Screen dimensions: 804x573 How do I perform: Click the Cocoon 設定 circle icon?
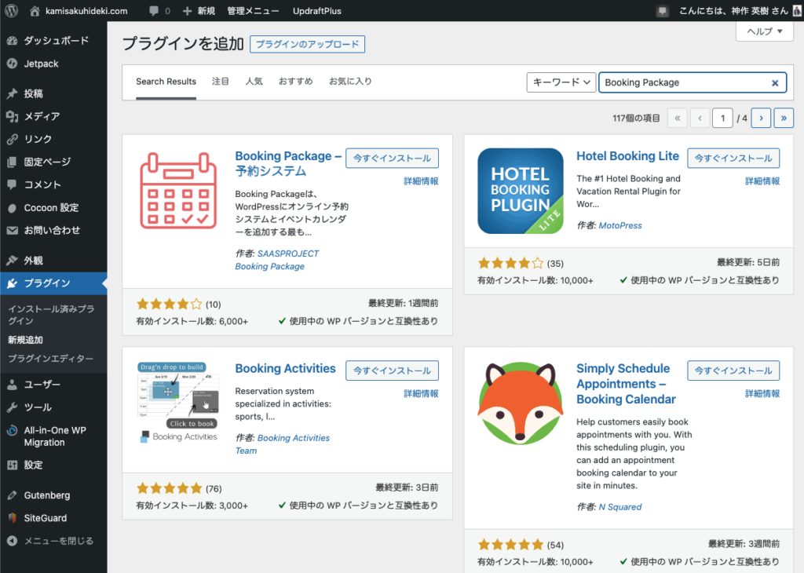point(13,207)
